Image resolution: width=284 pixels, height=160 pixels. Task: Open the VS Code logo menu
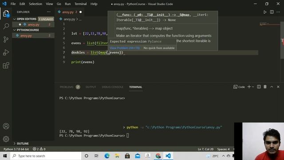pyautogui.click(x=4, y=4)
